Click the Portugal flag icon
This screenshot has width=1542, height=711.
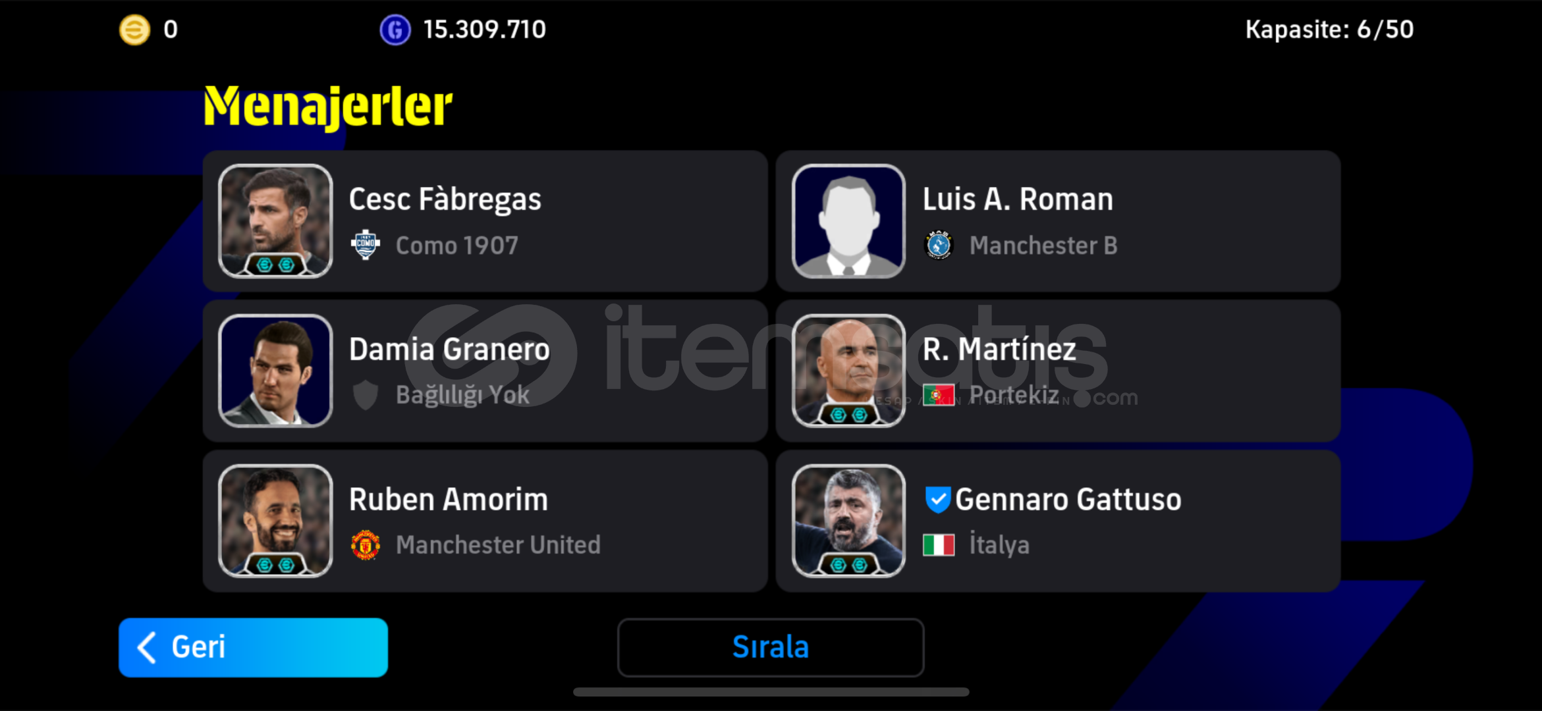[x=939, y=395]
